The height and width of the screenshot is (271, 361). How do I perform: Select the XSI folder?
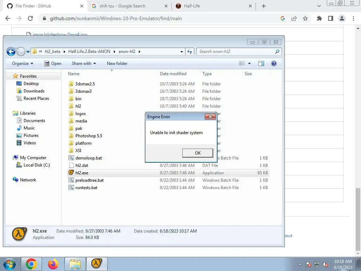[78, 150]
